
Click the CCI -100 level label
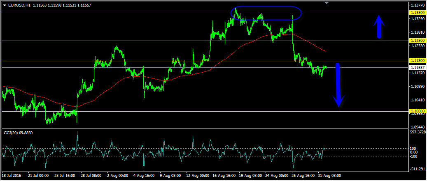pos(415,156)
